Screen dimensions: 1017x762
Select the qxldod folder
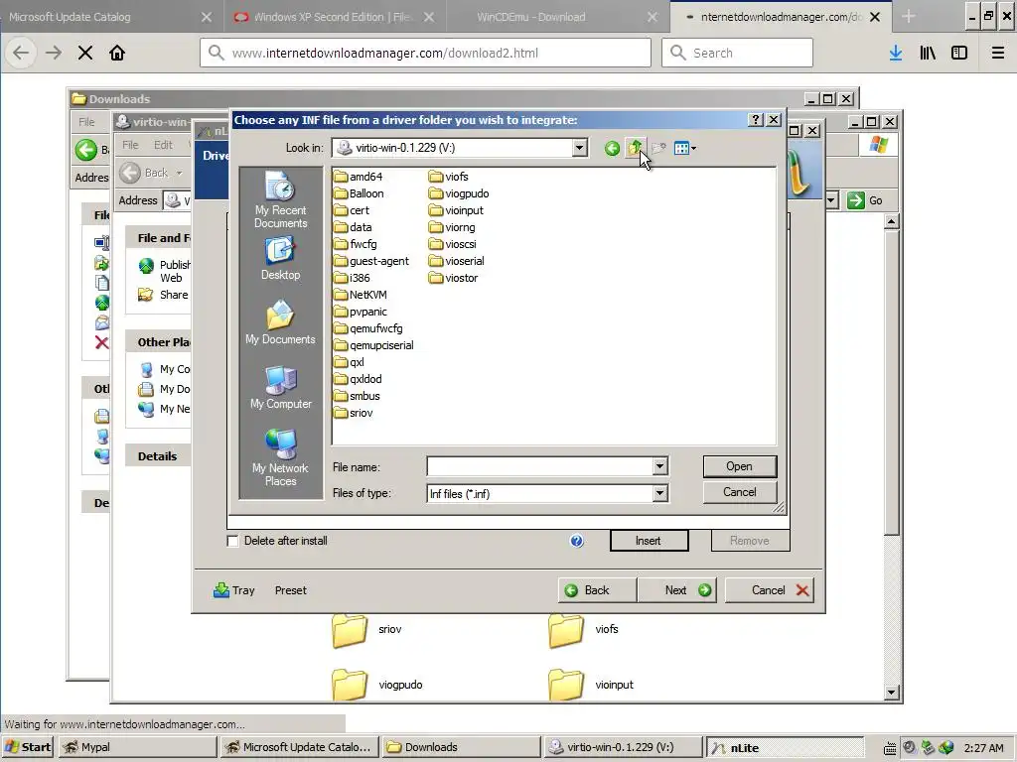358,378
